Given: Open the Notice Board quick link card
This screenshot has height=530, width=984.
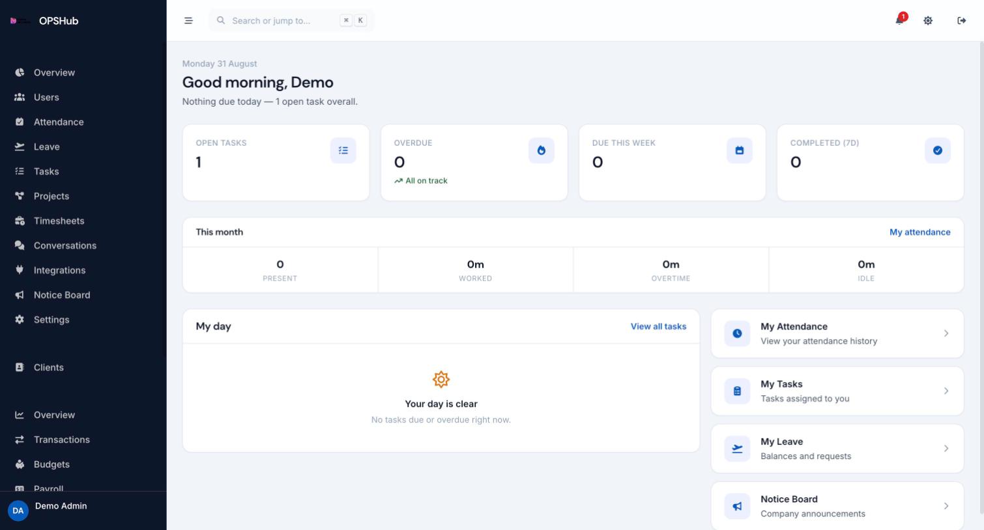Looking at the screenshot, I should pyautogui.click(x=837, y=506).
